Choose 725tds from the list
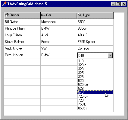The image size is (128, 120). point(95,96)
